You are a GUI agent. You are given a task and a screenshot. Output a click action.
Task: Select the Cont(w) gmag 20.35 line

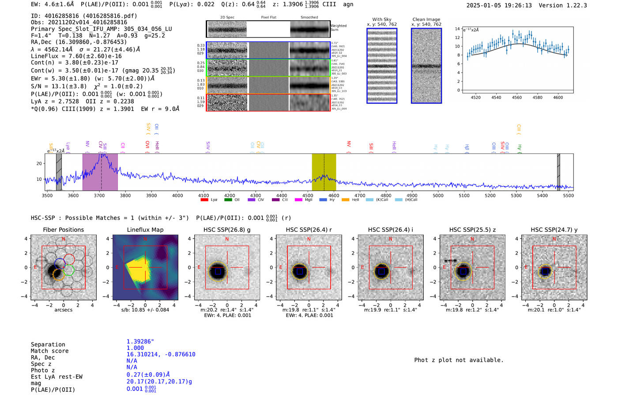103,70
